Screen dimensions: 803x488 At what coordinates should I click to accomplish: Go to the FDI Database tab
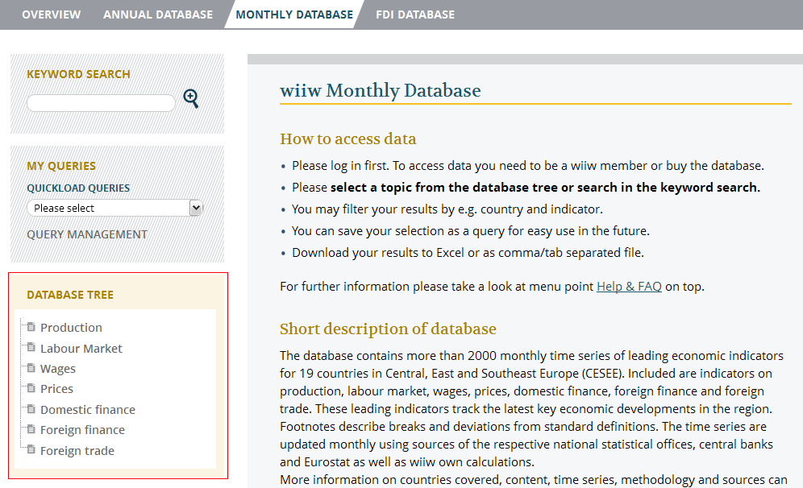(x=414, y=14)
